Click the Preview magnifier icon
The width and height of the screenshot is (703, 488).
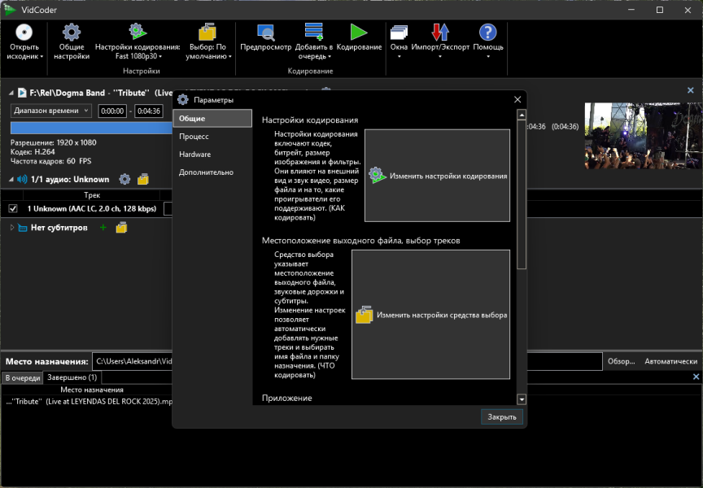tap(265, 33)
